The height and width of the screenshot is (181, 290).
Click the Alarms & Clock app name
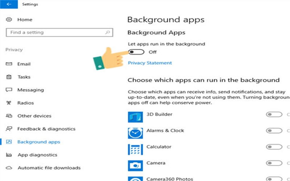coord(165,131)
